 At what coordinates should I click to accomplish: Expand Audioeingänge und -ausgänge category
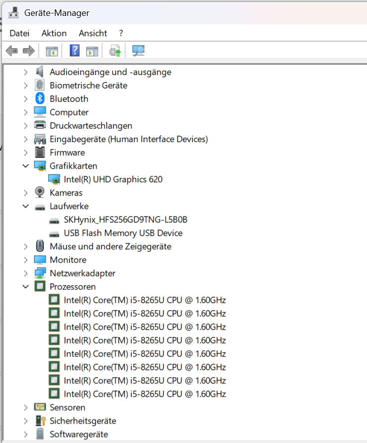tap(26, 73)
